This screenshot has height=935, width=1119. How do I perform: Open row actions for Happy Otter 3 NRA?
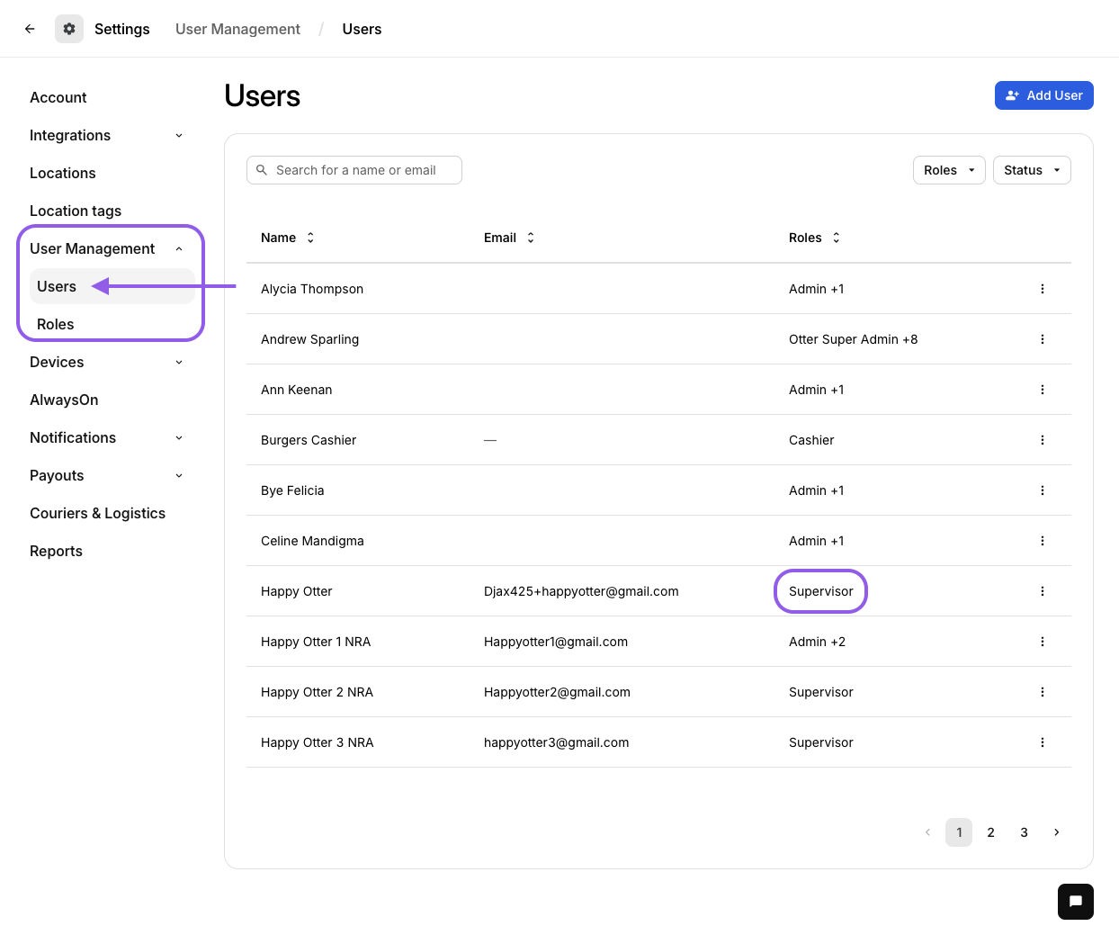click(x=1042, y=742)
